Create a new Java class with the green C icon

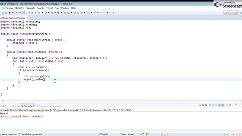tap(68, 12)
